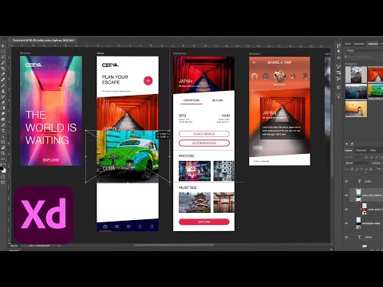Open the layer filter kind dropdown
The image size is (383, 287).
pos(353,157)
